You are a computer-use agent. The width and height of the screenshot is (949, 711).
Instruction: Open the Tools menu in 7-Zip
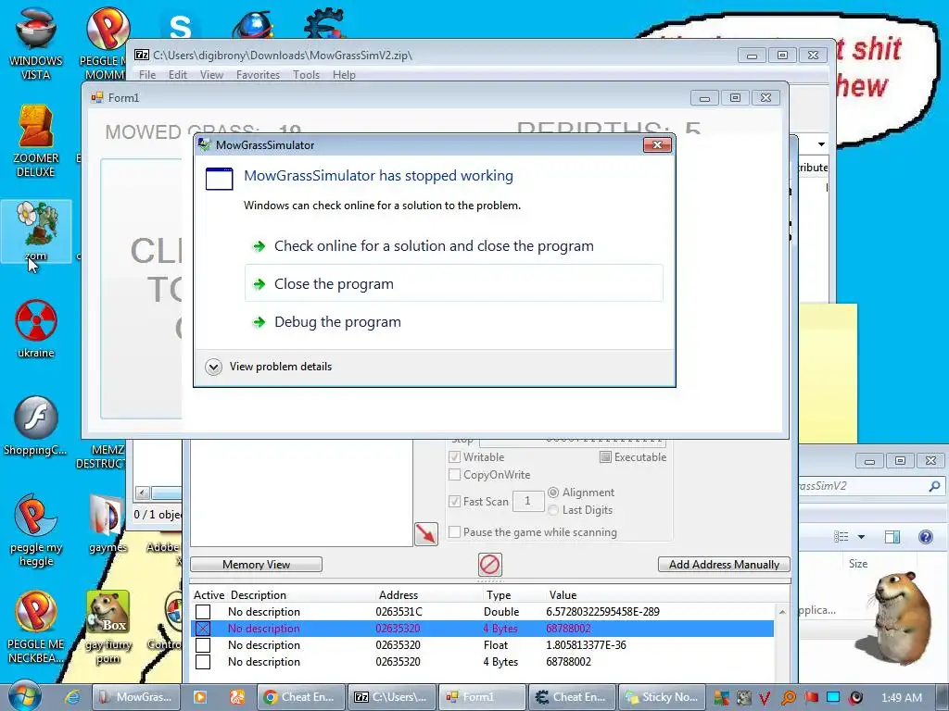click(306, 75)
